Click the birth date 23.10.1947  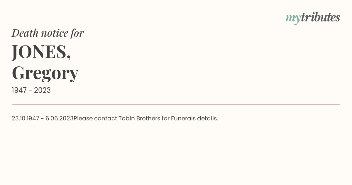26,118
